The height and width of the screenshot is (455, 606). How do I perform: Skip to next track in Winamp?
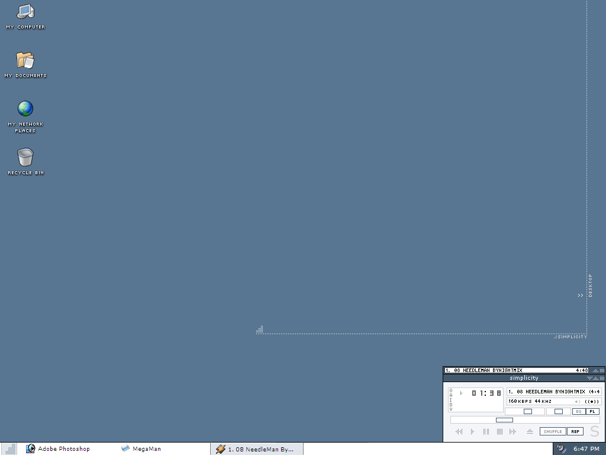pyautogui.click(x=513, y=431)
